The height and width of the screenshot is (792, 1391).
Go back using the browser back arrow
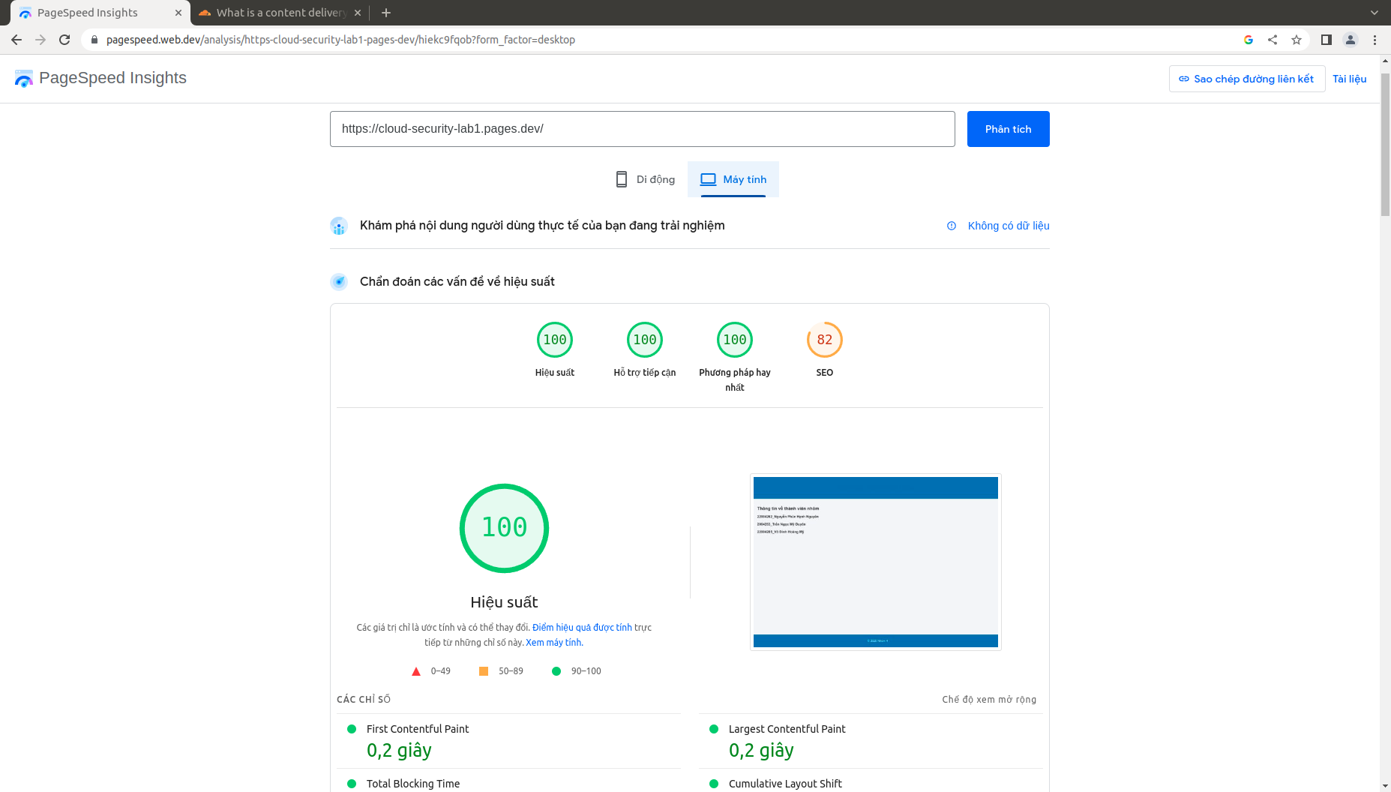click(16, 40)
